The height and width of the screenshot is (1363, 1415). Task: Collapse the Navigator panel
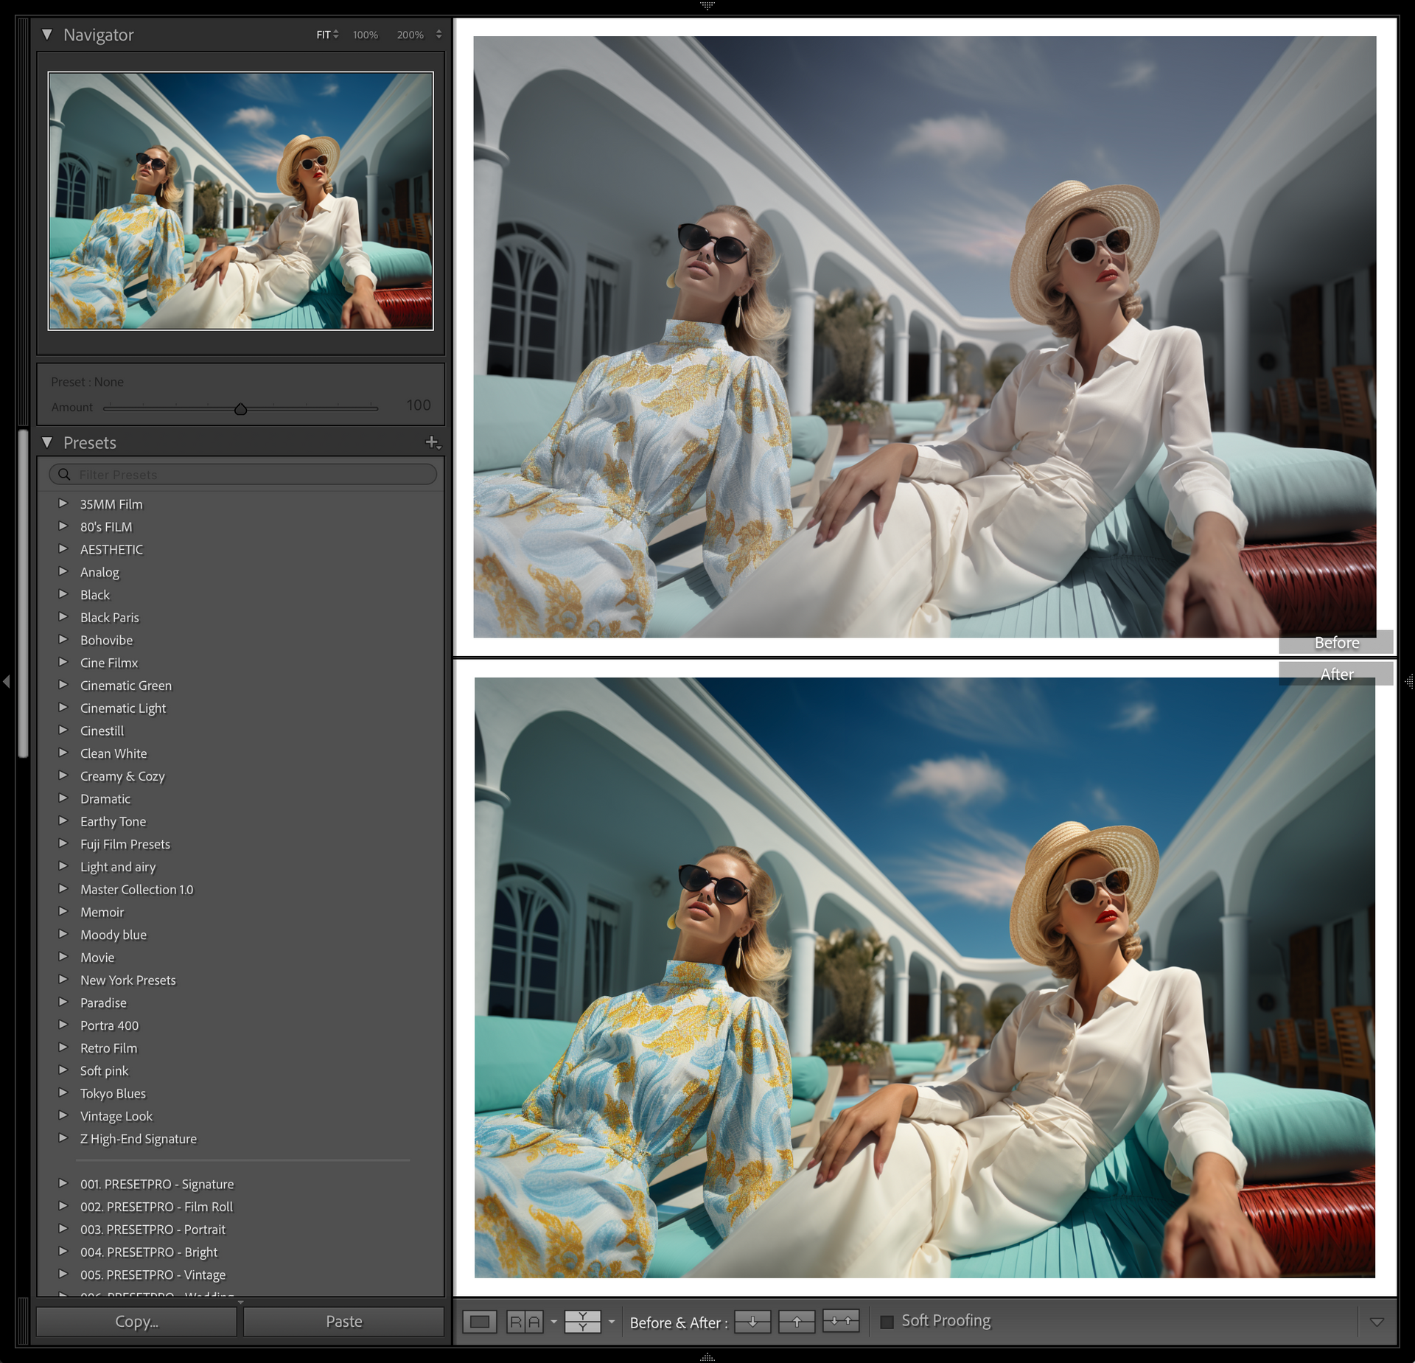(x=46, y=35)
